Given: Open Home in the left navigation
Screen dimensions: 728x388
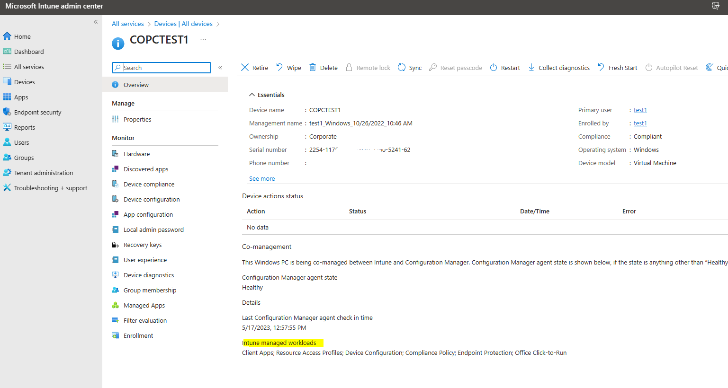Looking at the screenshot, I should [x=22, y=36].
